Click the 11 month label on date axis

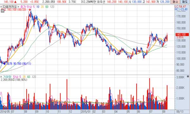coord(60,111)
